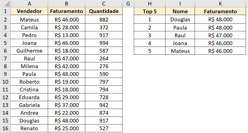Click the Quantidade header cell
248x133 pixels.
[x=104, y=12]
